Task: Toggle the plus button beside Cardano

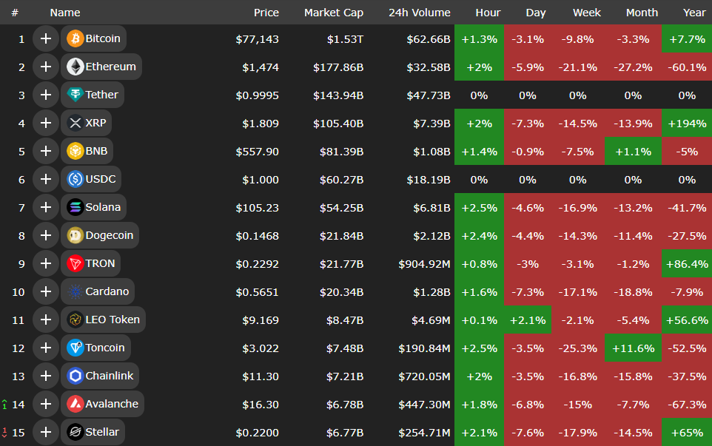Action: (46, 291)
